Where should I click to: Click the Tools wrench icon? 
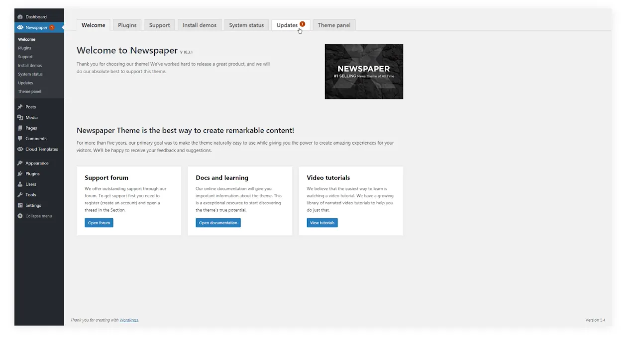click(20, 195)
